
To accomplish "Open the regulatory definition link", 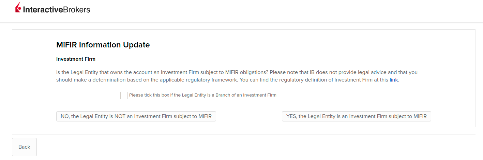I will pyautogui.click(x=394, y=80).
